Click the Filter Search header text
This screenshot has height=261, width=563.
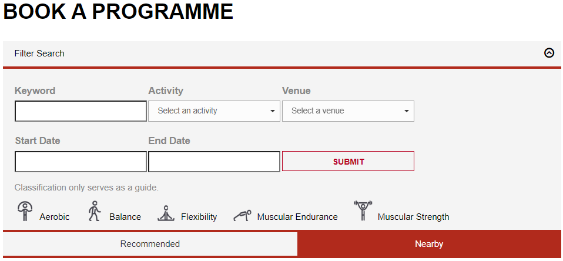pyautogui.click(x=39, y=53)
